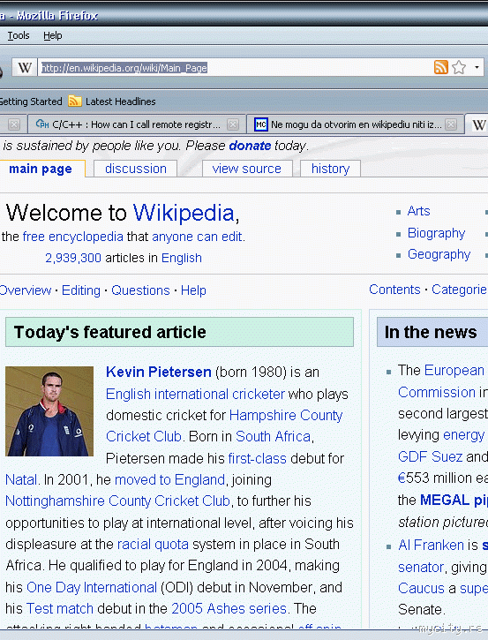Click the Contents link
The width and height of the screenshot is (488, 640).
pyautogui.click(x=394, y=290)
